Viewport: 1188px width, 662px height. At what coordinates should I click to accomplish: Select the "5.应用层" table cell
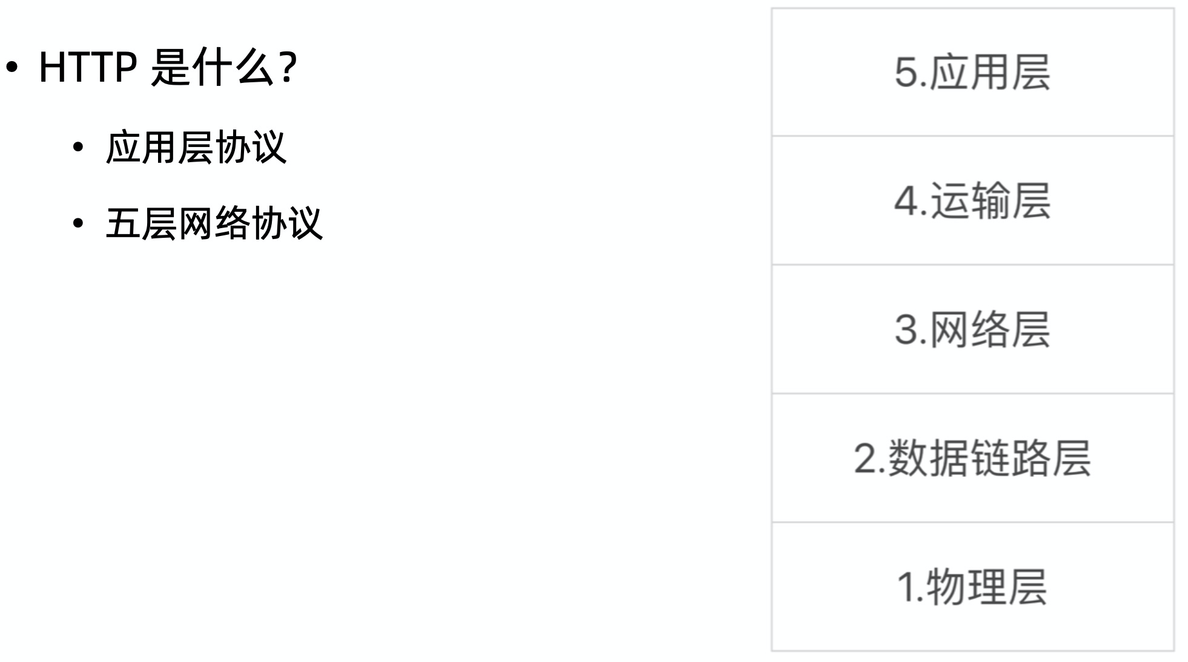(x=972, y=72)
